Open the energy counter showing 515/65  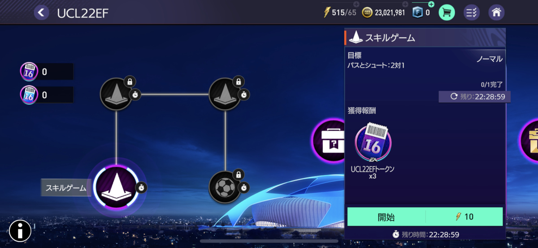coord(340,12)
